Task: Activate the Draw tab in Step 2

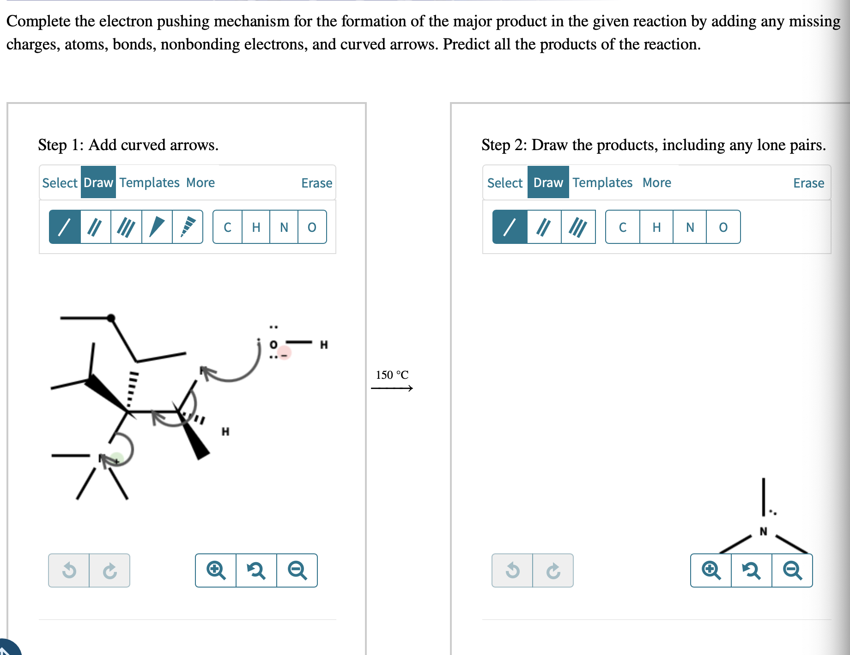Action: click(548, 182)
